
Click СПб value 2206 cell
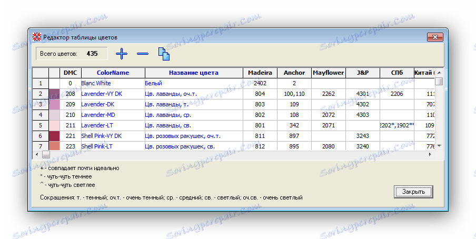397,94
